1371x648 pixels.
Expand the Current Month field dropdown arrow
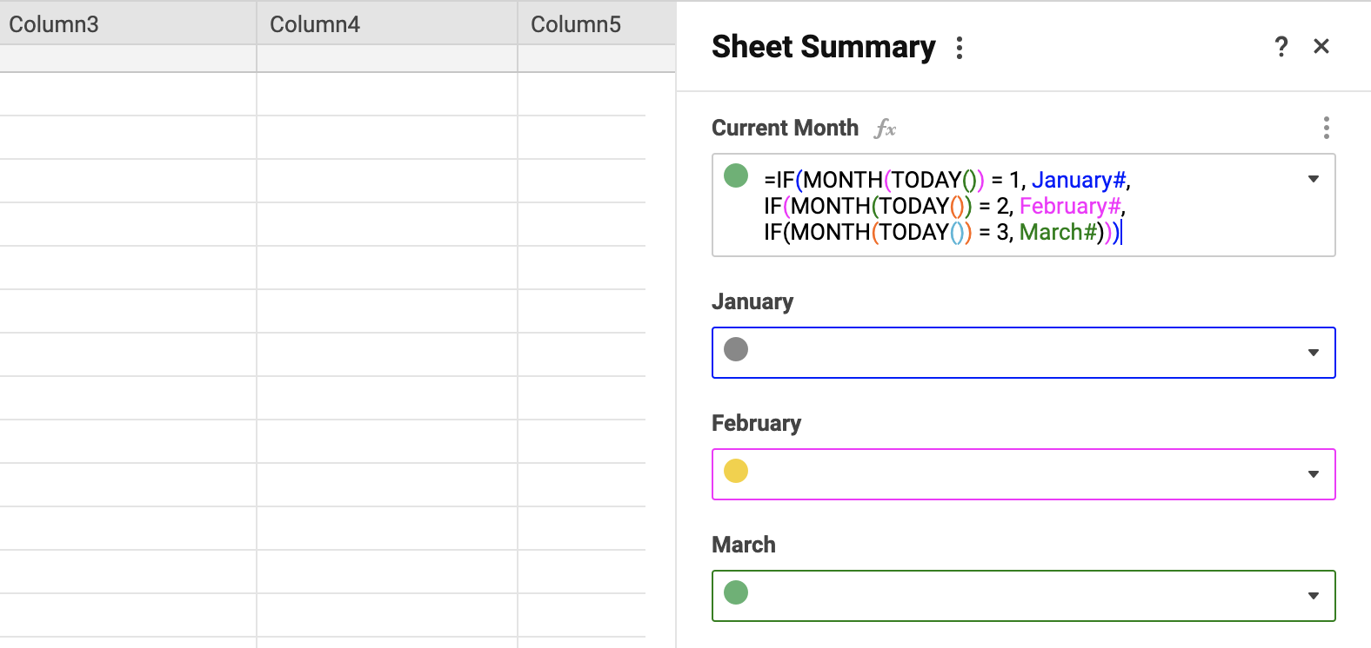click(1314, 180)
